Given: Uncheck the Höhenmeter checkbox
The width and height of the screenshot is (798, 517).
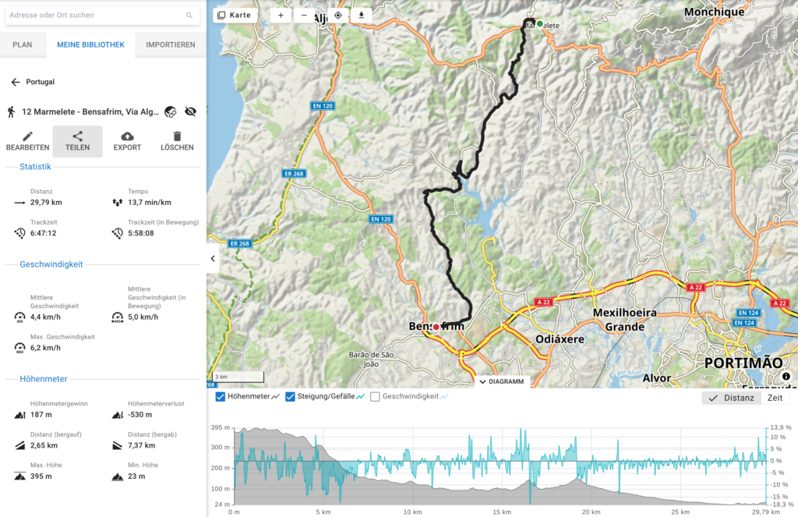Looking at the screenshot, I should pos(221,397).
